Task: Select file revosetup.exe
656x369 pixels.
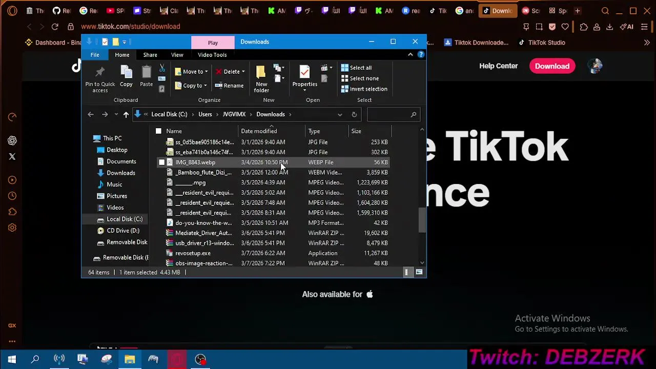Action: (x=193, y=253)
